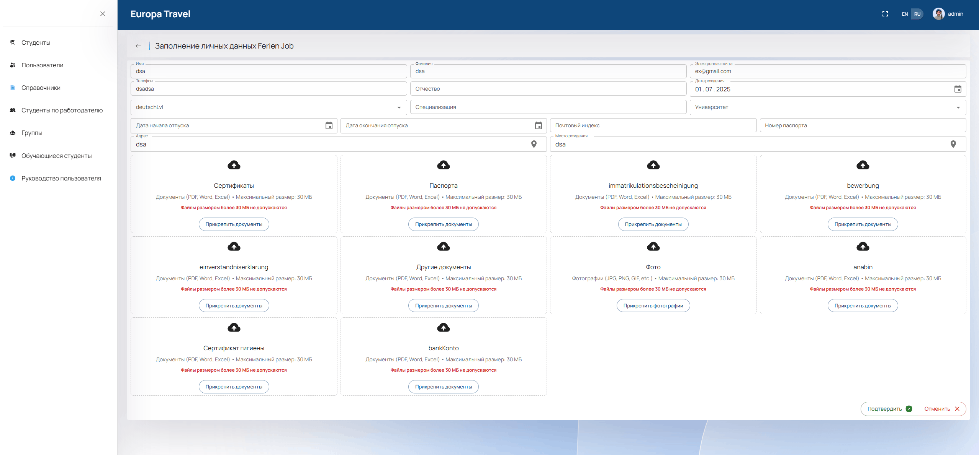
Task: Click the Студенты graduation cap icon
Action: point(13,42)
